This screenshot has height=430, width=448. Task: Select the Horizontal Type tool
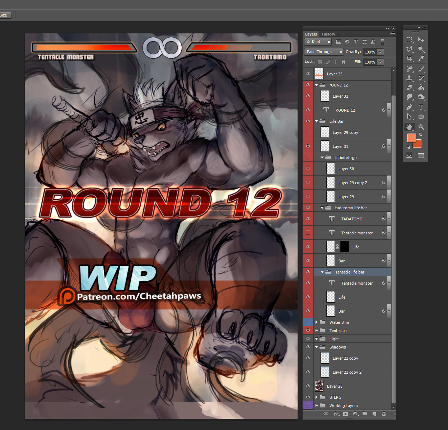click(421, 107)
